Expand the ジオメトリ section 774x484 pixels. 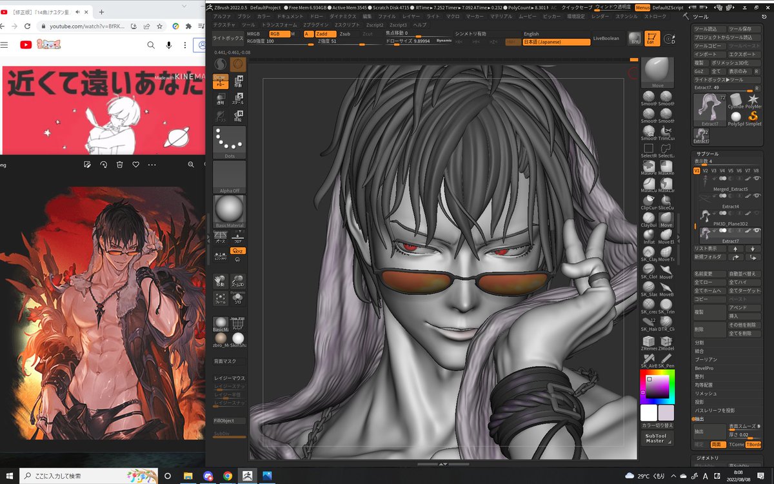pos(706,458)
